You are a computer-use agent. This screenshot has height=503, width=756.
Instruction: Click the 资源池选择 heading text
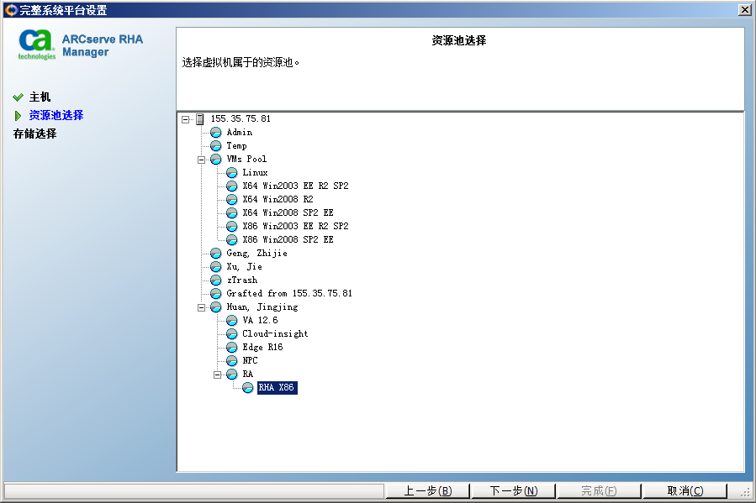point(459,40)
